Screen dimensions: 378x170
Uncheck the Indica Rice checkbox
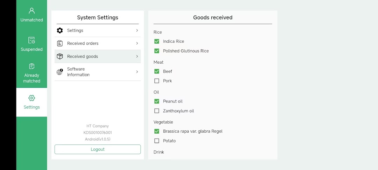157,41
